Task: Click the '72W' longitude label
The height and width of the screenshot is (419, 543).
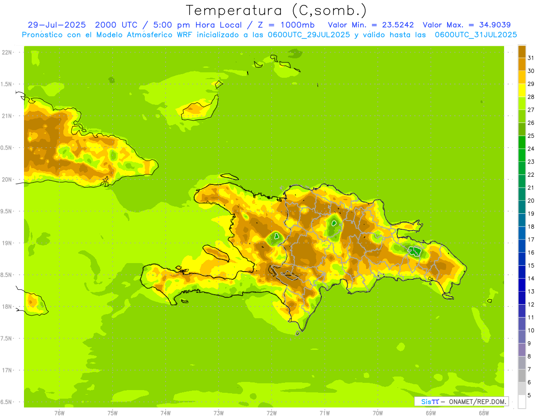Action: 271,413
